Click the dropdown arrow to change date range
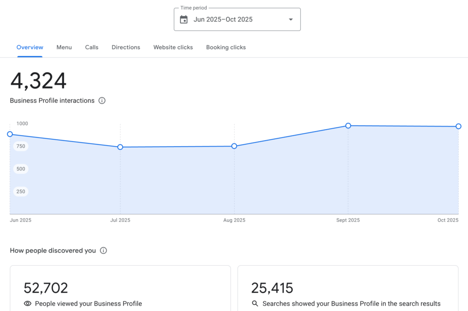Screen dimensions: 468x311 [x=290, y=19]
